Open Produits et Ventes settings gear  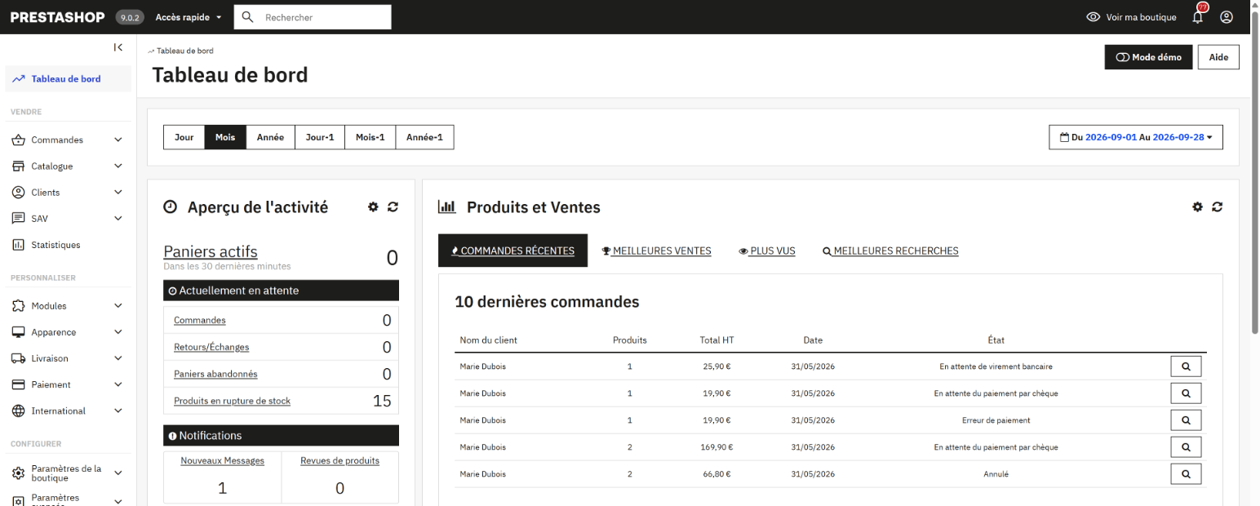coord(1197,207)
